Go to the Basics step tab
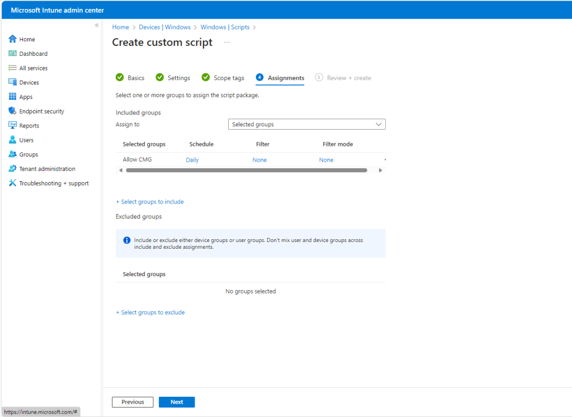 point(130,78)
